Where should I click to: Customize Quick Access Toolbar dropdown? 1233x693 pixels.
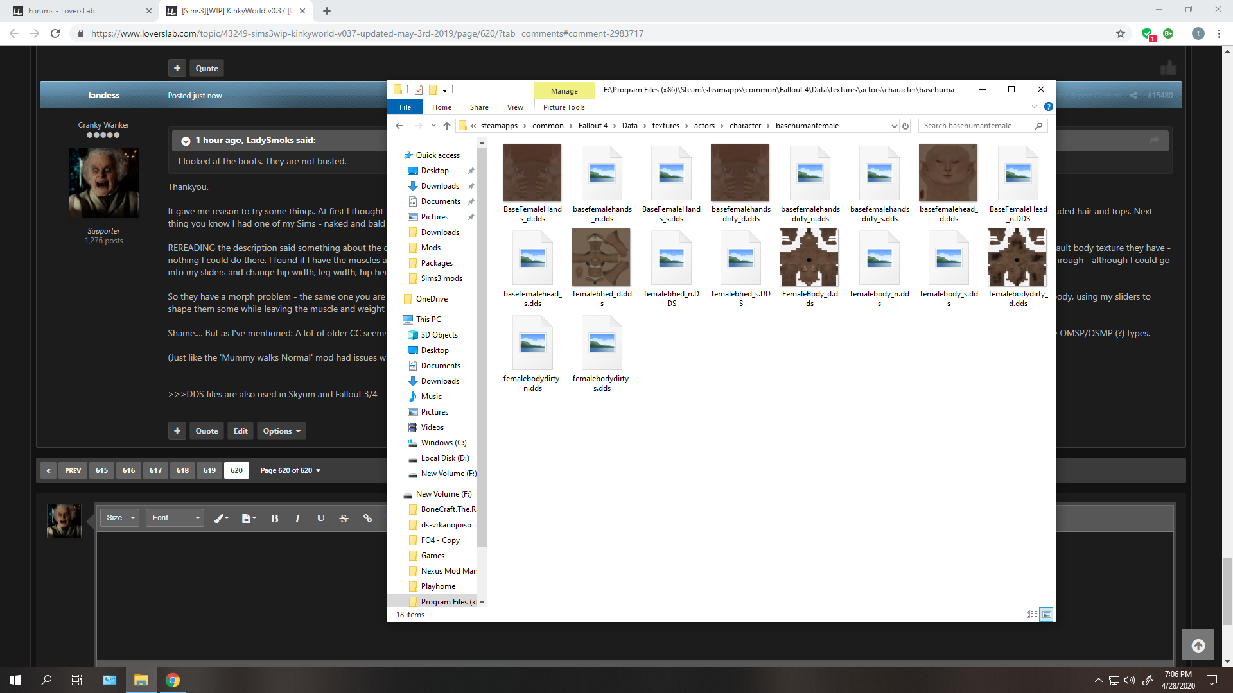click(444, 90)
